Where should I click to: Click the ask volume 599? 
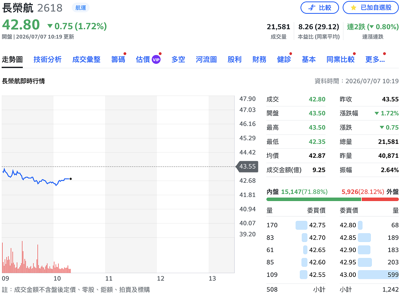tap(393, 275)
